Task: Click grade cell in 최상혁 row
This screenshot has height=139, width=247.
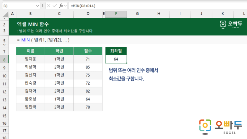Action: point(59,67)
